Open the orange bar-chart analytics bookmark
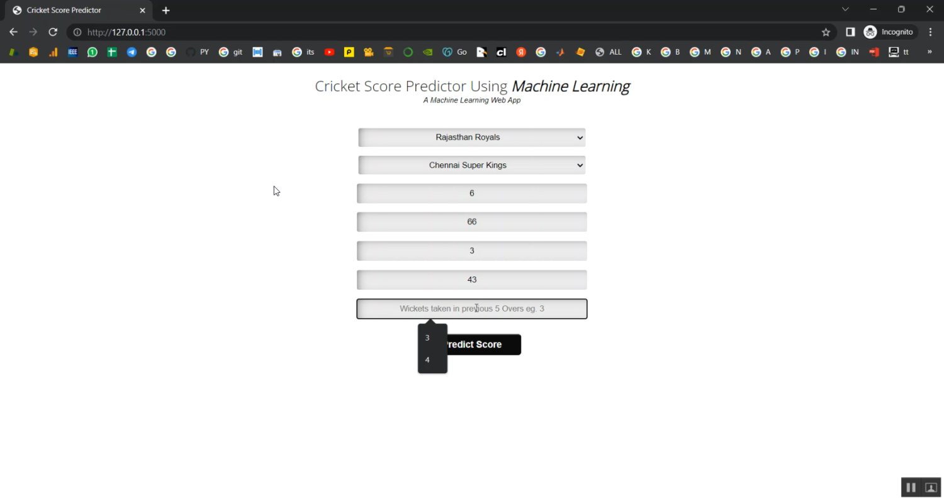Image resolution: width=944 pixels, height=499 pixels. pyautogui.click(x=53, y=52)
